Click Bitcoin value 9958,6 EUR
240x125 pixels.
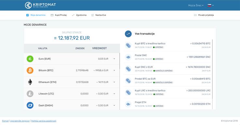pos(101,70)
